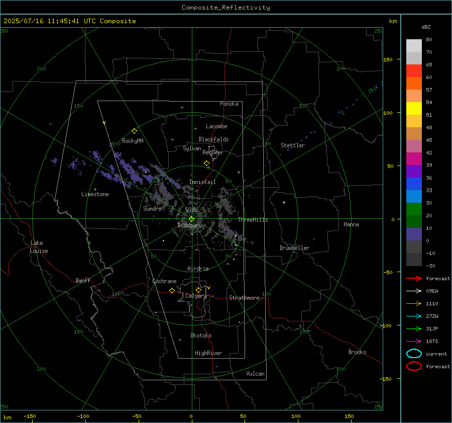Click the Cochrane label

coord(164,281)
